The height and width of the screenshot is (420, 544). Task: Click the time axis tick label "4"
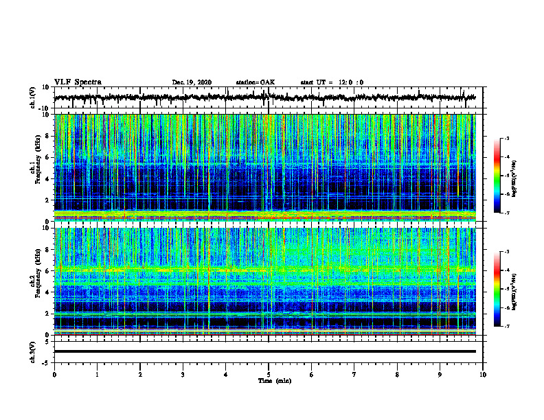click(226, 375)
